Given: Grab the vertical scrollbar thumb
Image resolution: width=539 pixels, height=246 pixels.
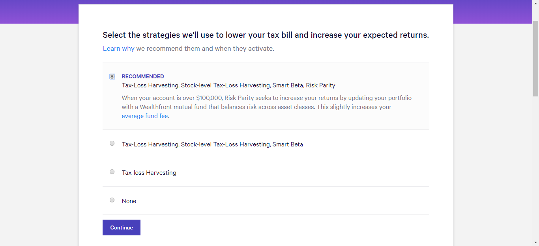Looking at the screenshot, I should (x=535, y=58).
